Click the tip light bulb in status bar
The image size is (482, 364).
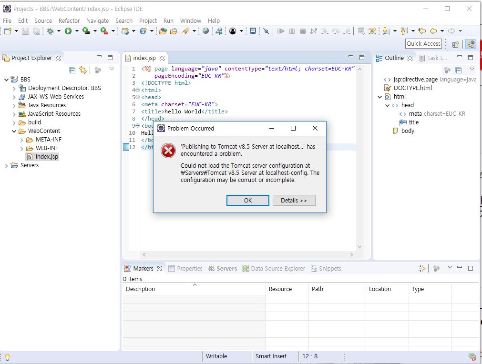7,357
